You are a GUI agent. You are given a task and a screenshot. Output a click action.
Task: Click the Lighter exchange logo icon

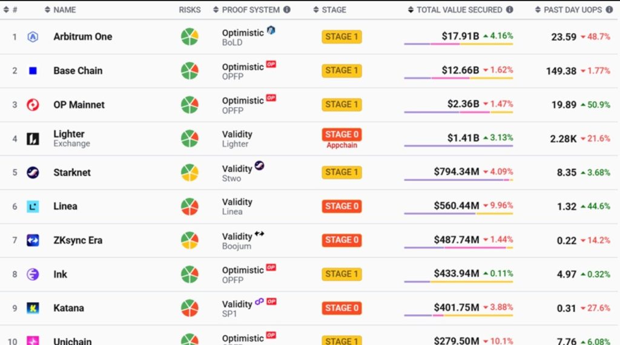click(x=33, y=139)
